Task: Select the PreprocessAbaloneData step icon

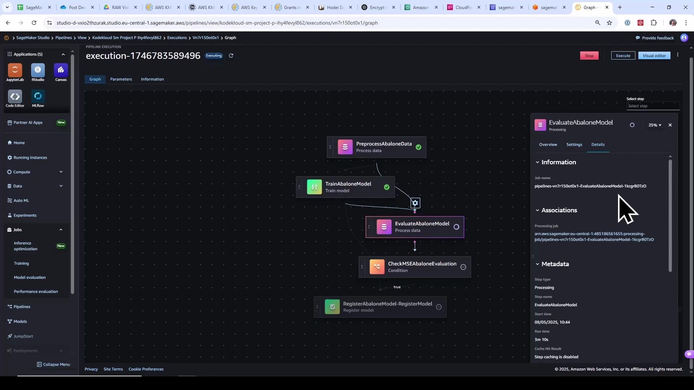Action: click(345, 147)
